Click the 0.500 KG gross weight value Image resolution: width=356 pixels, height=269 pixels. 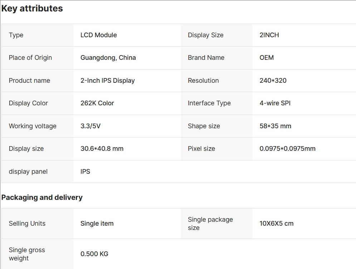[x=94, y=254]
